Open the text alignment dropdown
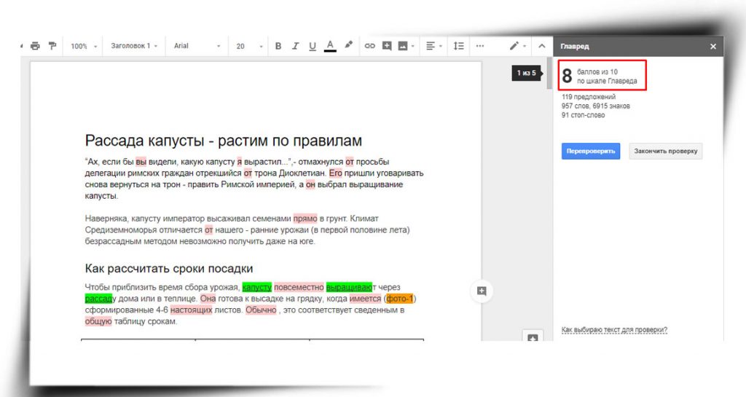The width and height of the screenshot is (746, 397). [x=433, y=46]
